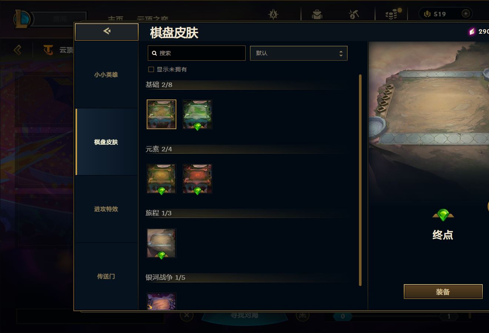Screen dimensions: 489x333
Task: Click the dropdown arrows on 默认 box
Action: pos(341,53)
